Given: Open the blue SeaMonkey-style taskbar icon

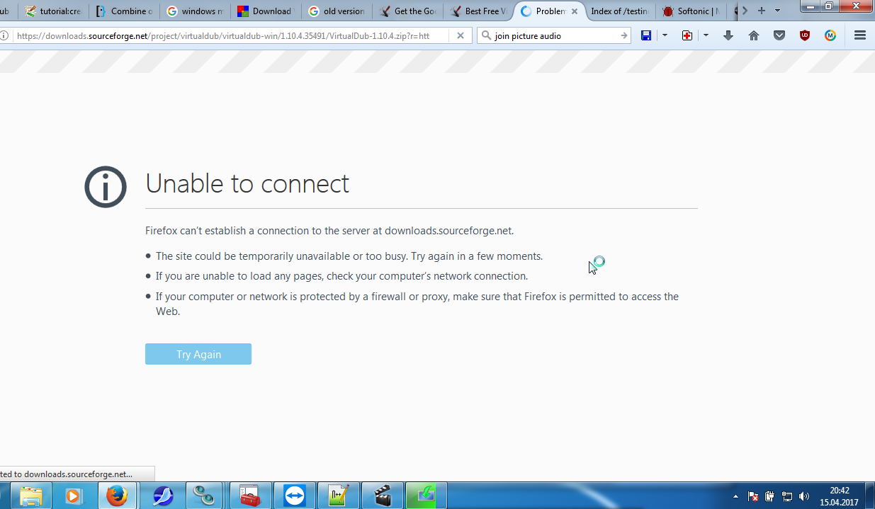Looking at the screenshot, I should (x=162, y=496).
